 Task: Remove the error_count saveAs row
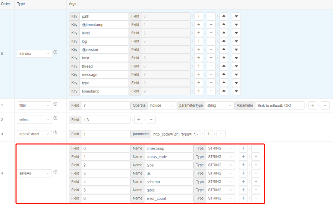click(256, 198)
